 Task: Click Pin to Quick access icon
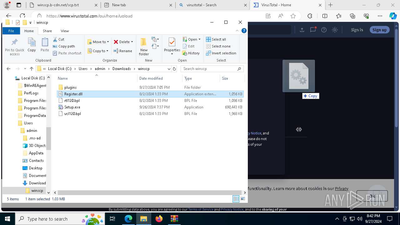pos(14,47)
